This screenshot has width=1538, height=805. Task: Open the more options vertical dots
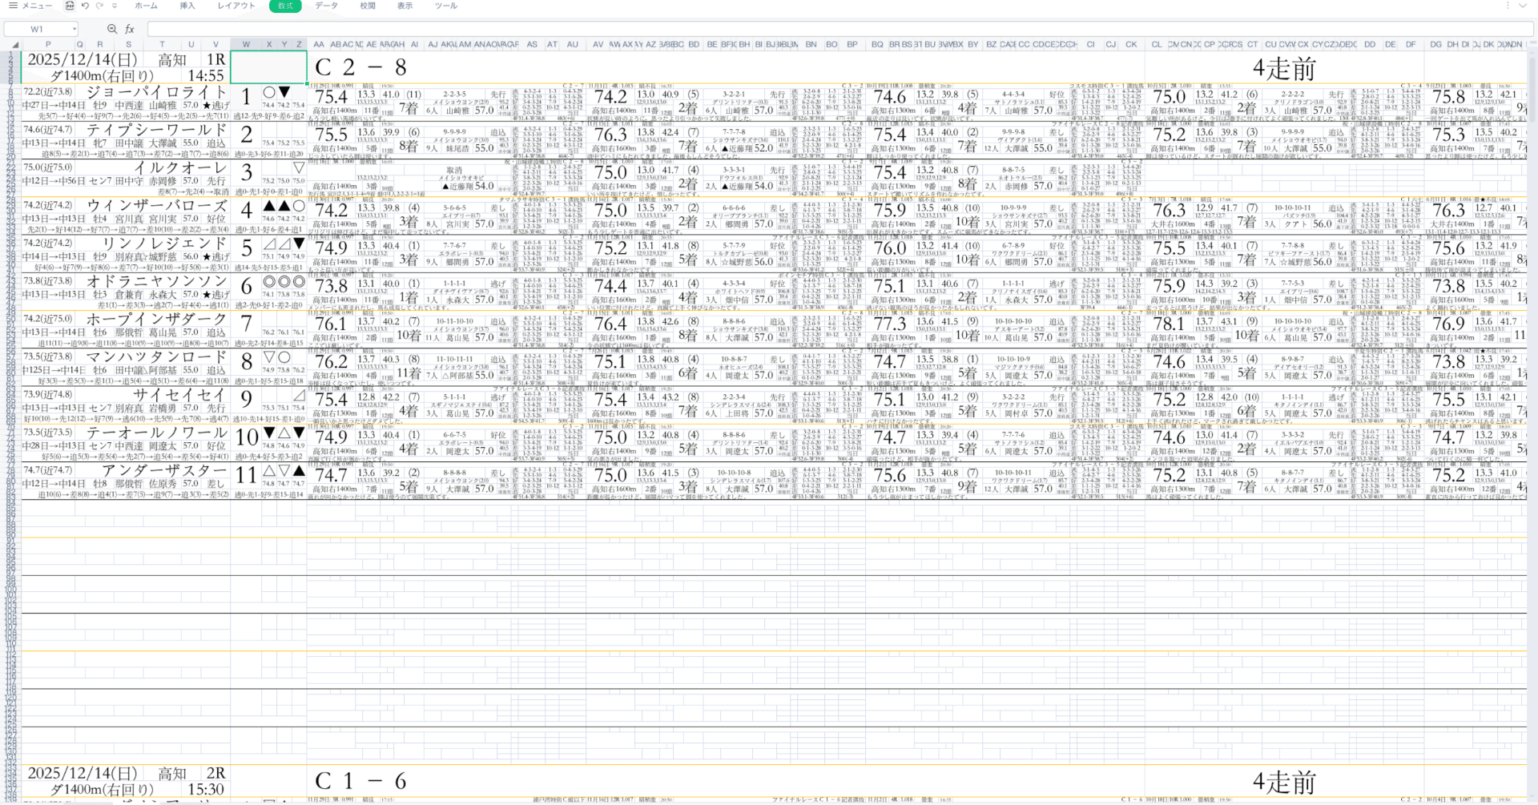coord(1507,6)
